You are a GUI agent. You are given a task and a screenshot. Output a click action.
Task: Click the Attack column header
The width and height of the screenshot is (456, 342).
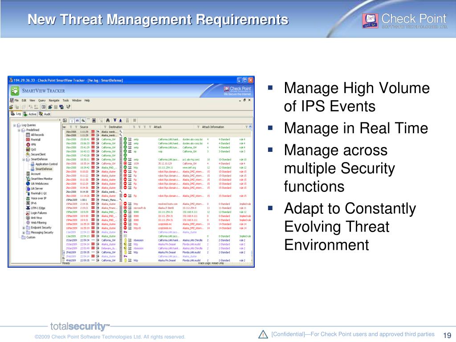(158, 127)
